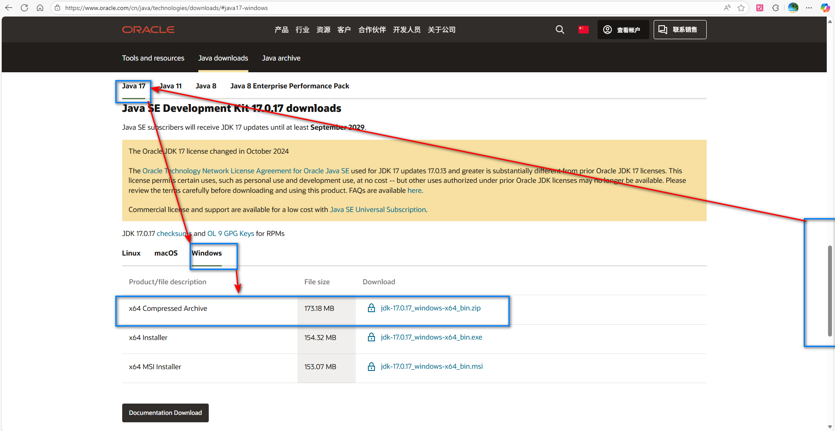
Task: Reload the page with refresh icon
Action: click(24, 8)
